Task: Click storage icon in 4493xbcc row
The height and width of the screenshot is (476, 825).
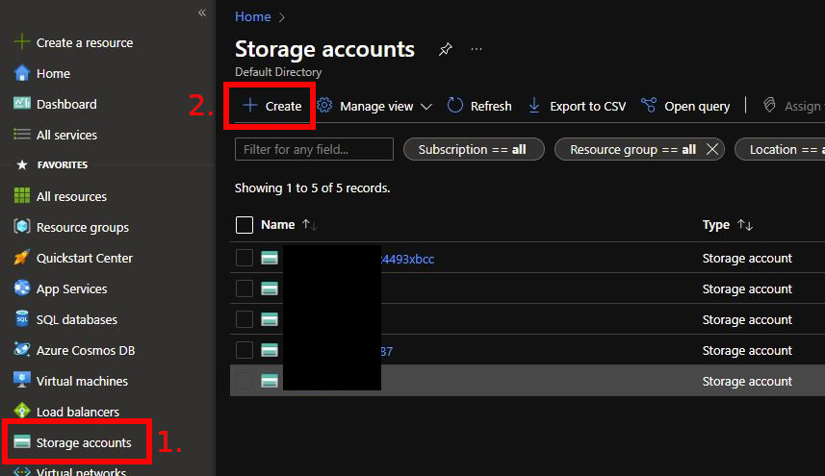Action: [270, 258]
